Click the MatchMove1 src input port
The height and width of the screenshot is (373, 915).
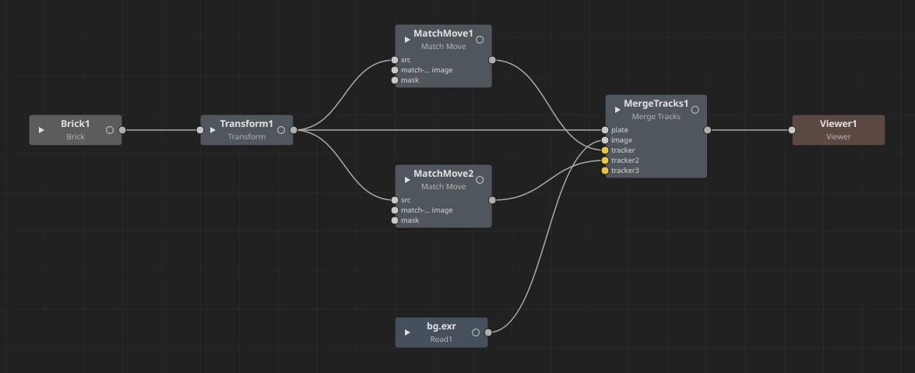pos(395,60)
